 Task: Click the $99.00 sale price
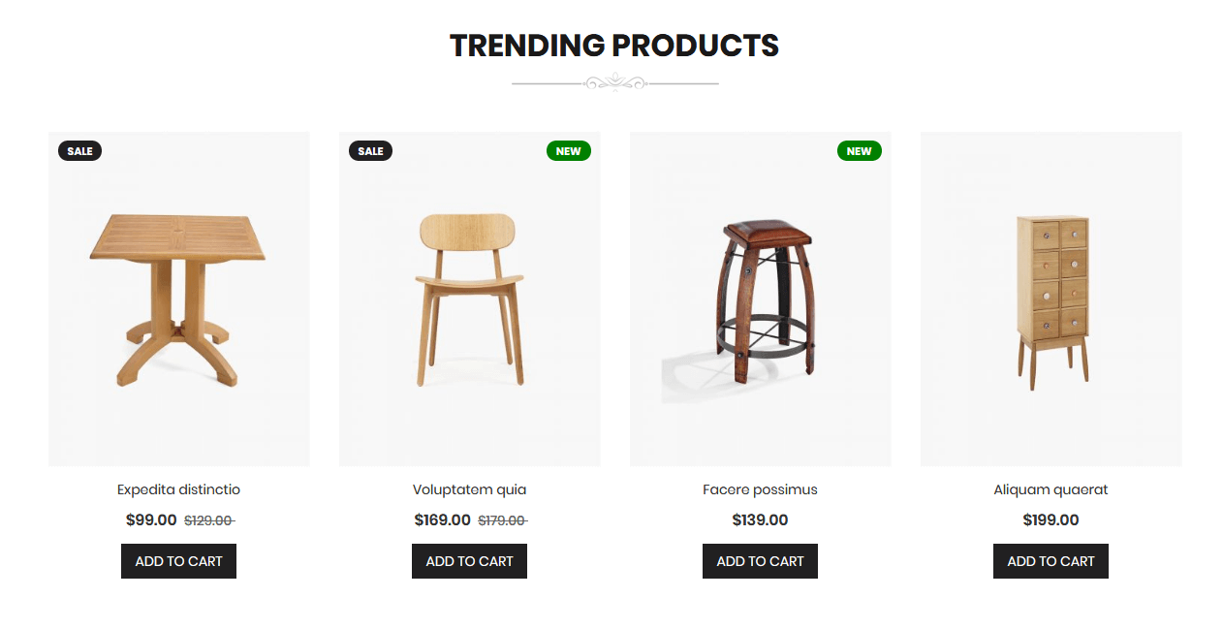(150, 519)
